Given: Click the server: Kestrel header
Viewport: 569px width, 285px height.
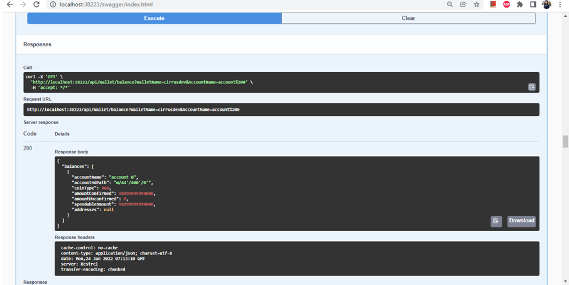Looking at the screenshot, I should pos(79,264).
